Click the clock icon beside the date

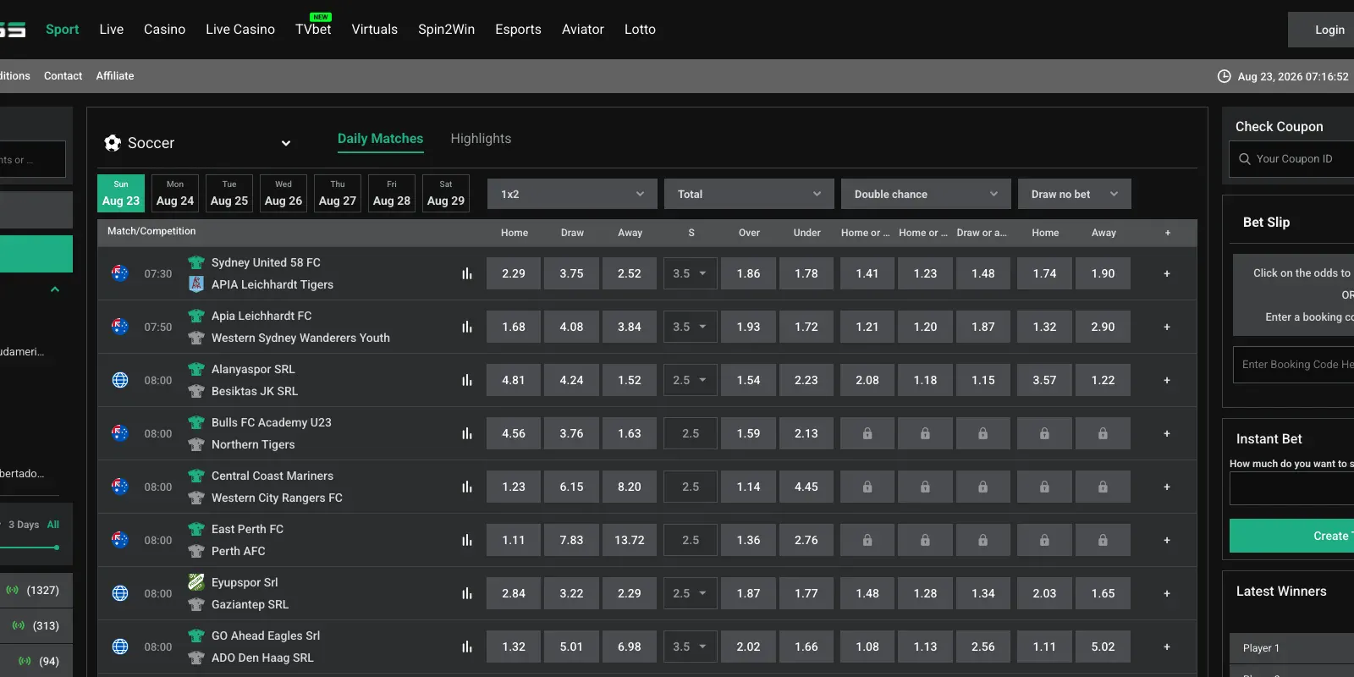(x=1224, y=76)
